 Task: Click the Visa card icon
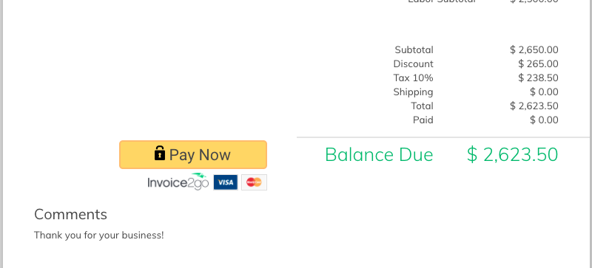click(x=226, y=182)
